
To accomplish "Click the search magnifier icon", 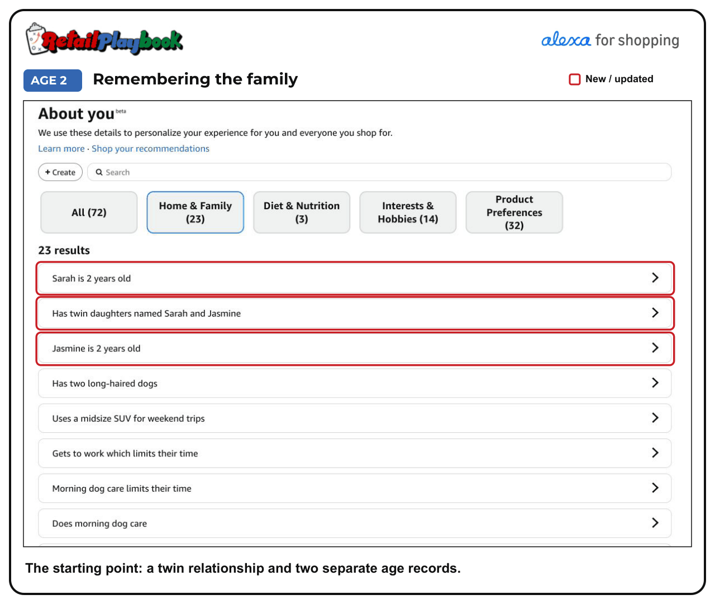I will (x=99, y=172).
